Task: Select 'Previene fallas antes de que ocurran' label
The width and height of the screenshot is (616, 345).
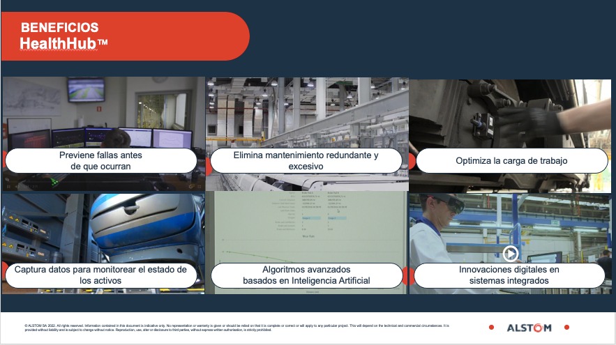Action: coord(100,161)
